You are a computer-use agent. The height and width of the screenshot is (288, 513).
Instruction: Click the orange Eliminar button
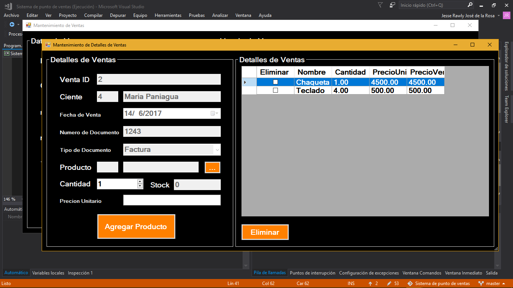(x=265, y=232)
